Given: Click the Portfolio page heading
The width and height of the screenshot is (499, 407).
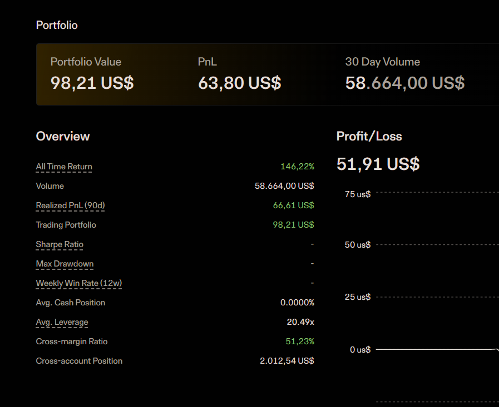Looking at the screenshot, I should click(x=57, y=25).
